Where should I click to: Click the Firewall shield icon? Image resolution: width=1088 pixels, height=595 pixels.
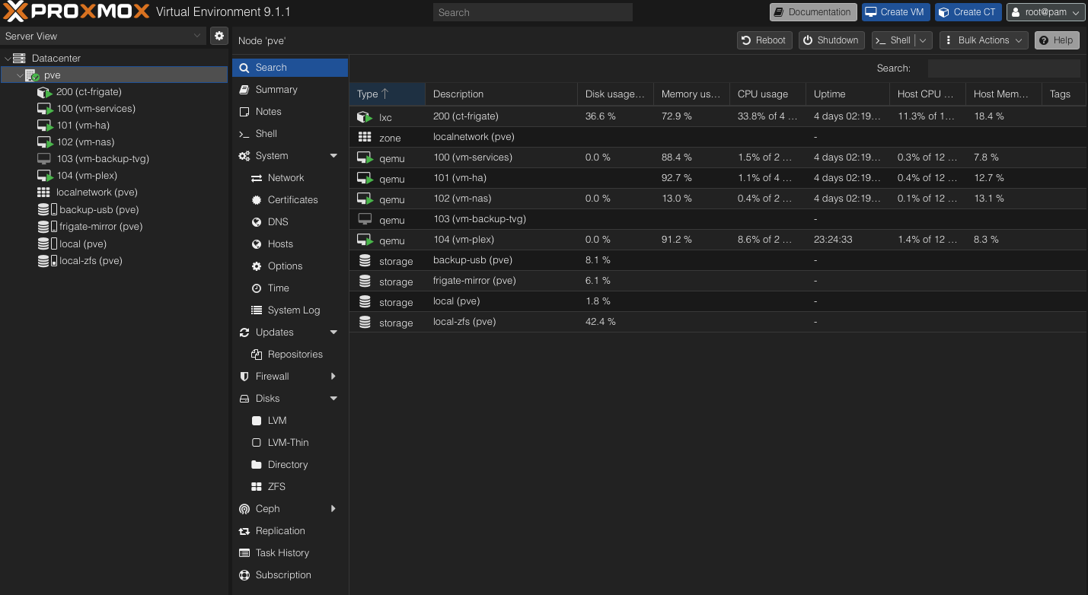(244, 377)
